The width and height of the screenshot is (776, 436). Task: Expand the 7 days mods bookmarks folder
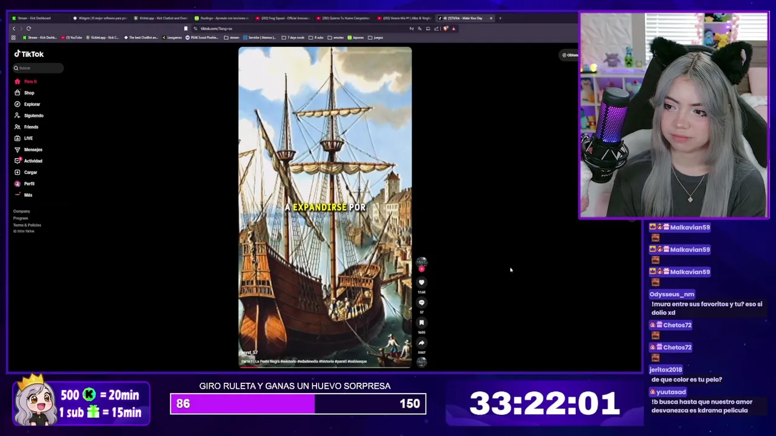click(x=294, y=38)
